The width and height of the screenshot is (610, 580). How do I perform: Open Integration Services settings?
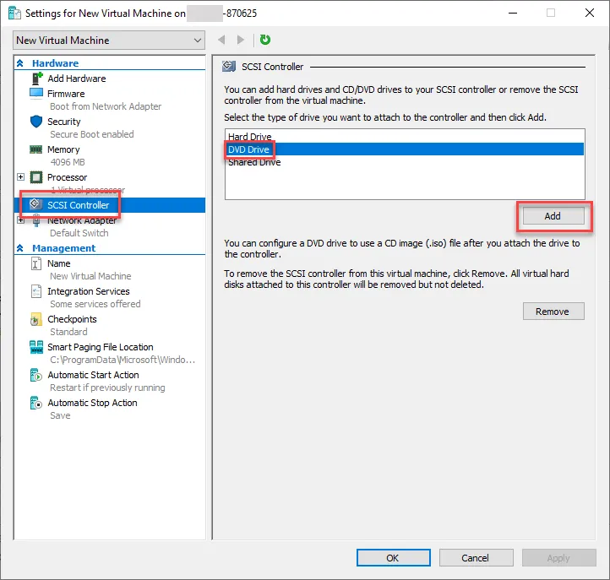pyautogui.click(x=89, y=291)
